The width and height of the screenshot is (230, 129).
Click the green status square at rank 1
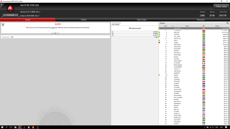point(159,28)
